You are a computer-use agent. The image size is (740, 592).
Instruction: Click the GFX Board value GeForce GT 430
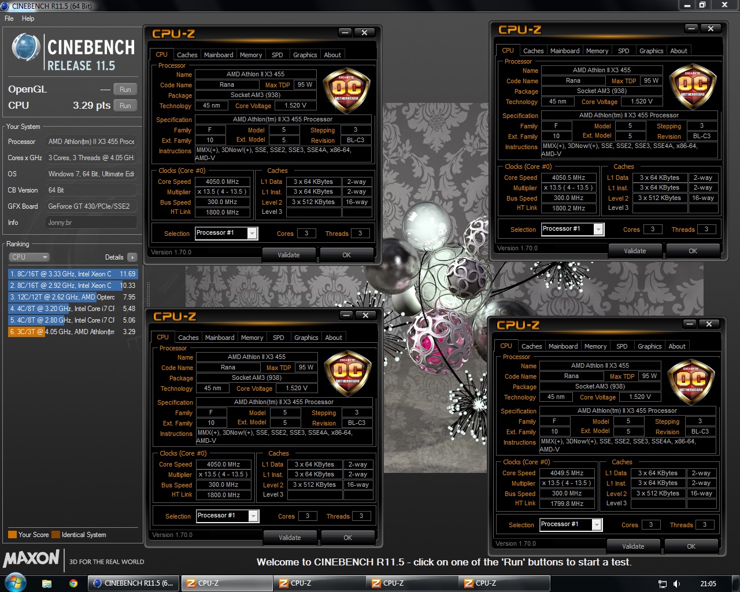pos(91,206)
